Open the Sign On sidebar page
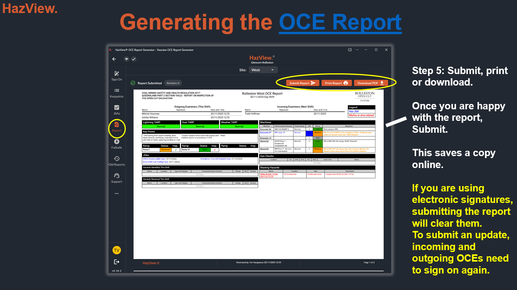Image resolution: width=517 pixels, height=290 pixels. tap(117, 76)
